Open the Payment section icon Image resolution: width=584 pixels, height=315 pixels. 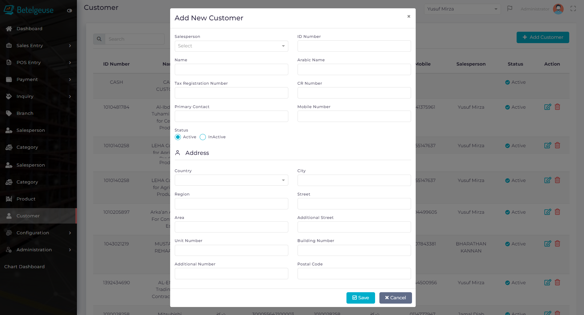coord(9,79)
